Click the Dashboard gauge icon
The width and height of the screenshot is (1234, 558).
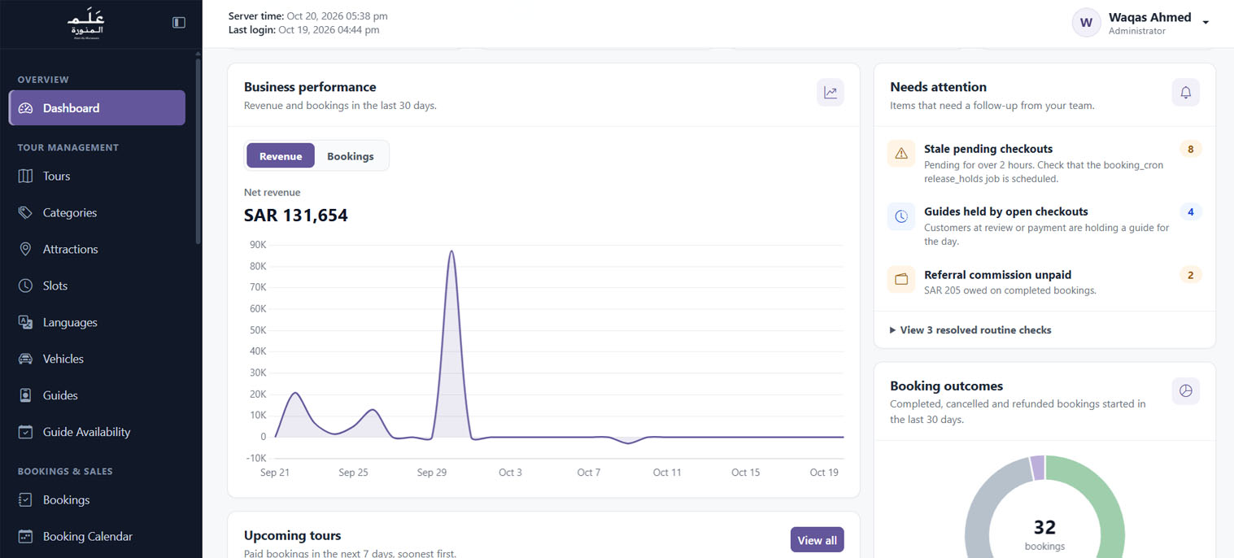(25, 108)
